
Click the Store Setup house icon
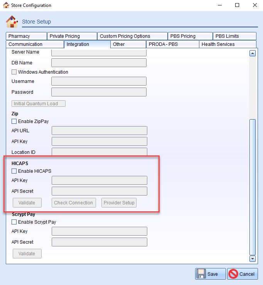(12, 22)
